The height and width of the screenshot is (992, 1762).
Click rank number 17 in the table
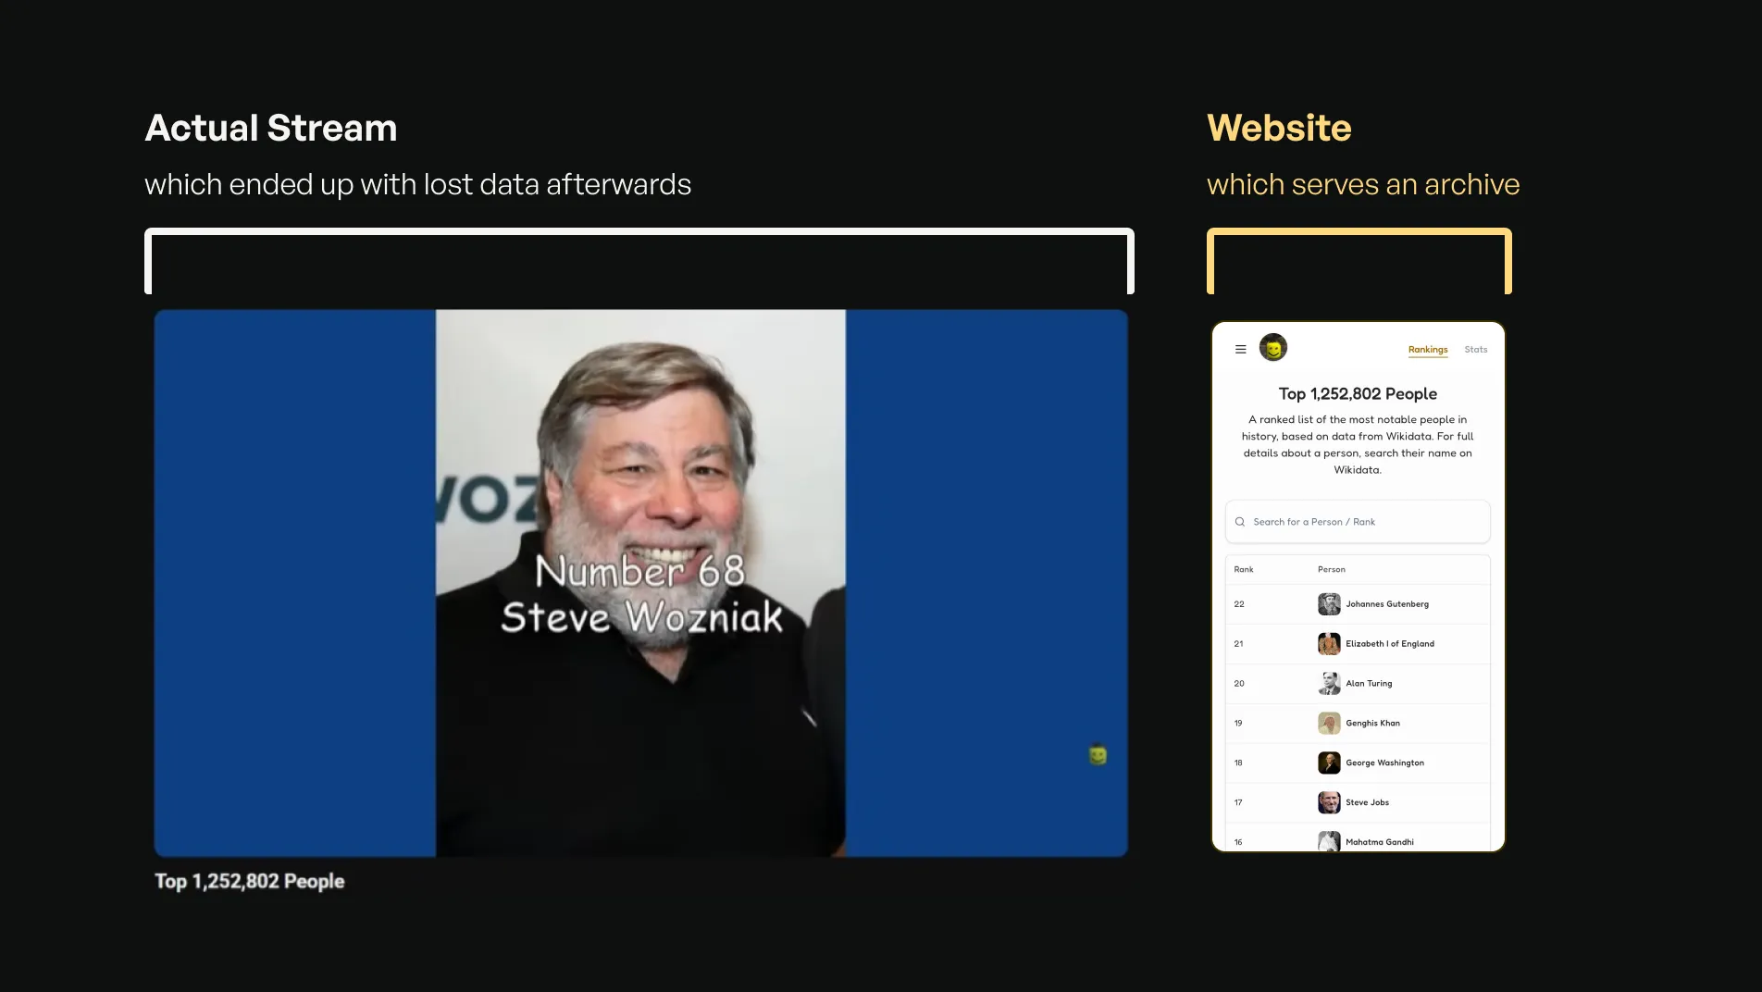click(x=1238, y=803)
